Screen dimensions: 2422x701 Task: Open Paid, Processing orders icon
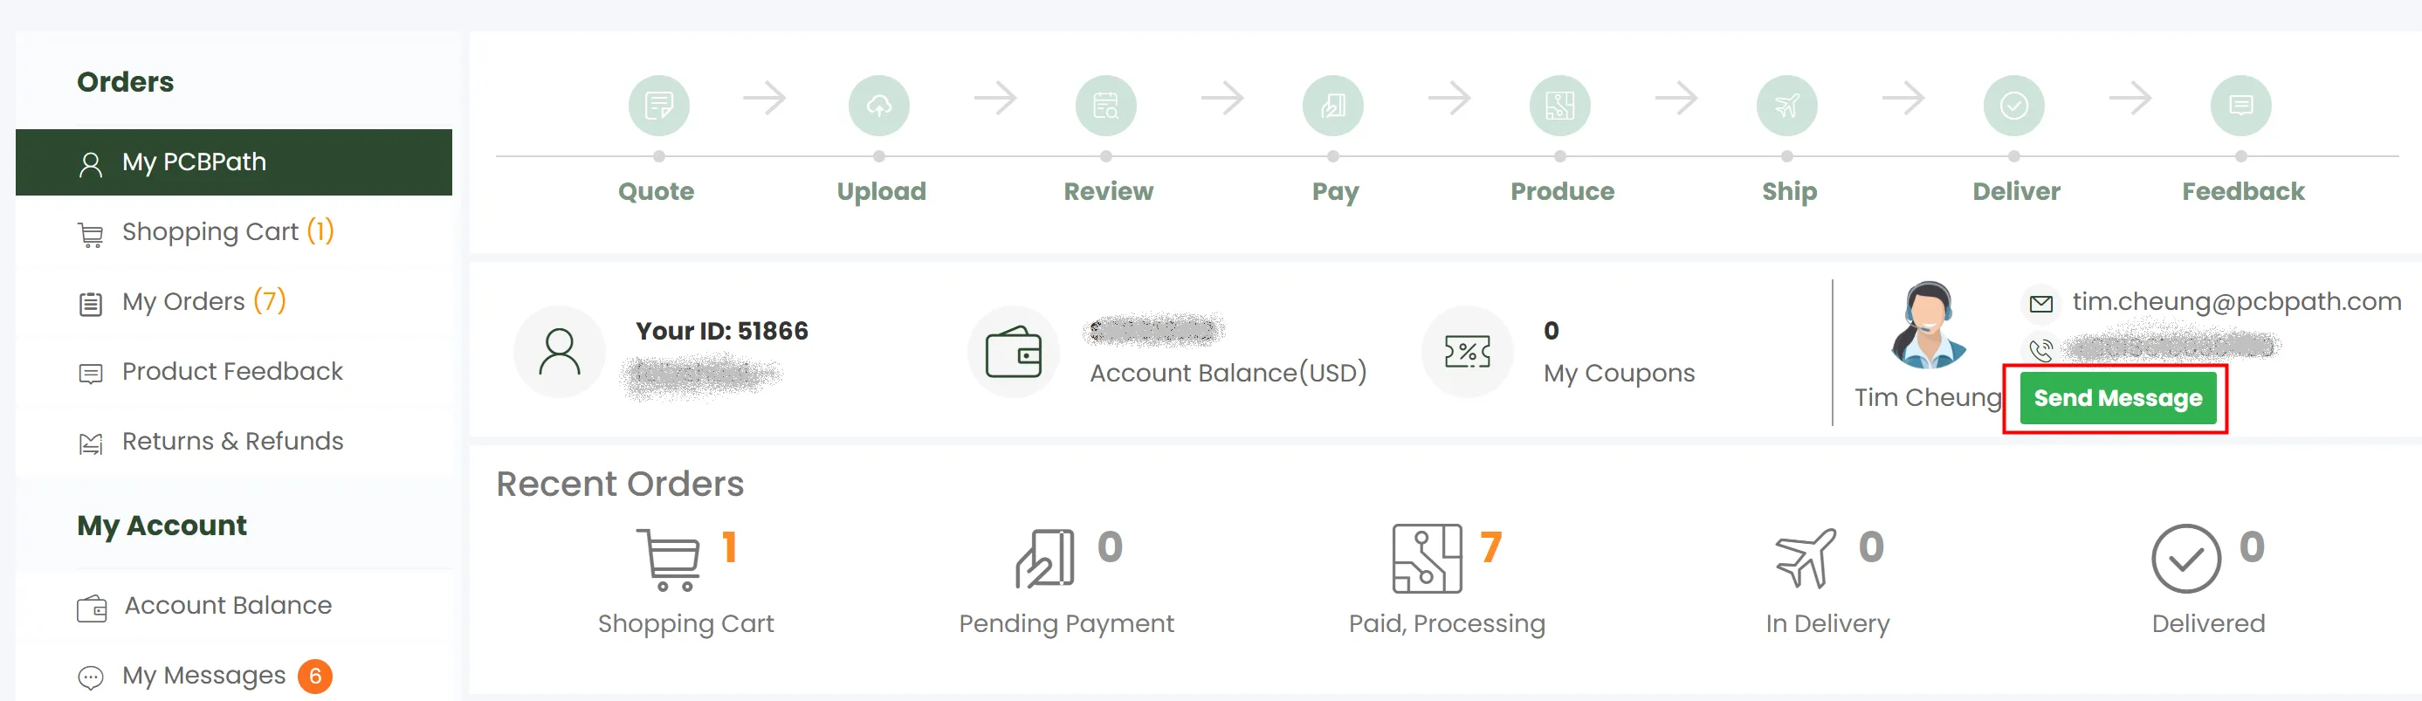1427,559
